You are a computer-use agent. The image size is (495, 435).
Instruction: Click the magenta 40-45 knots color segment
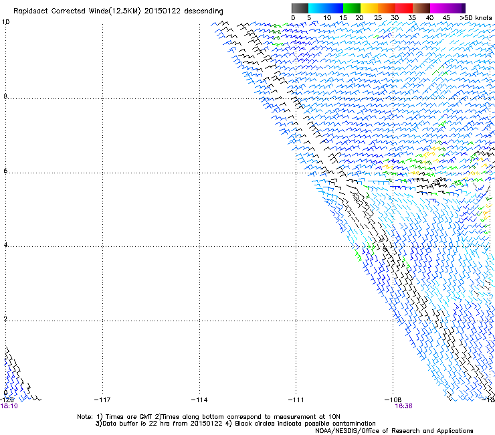[439, 8]
